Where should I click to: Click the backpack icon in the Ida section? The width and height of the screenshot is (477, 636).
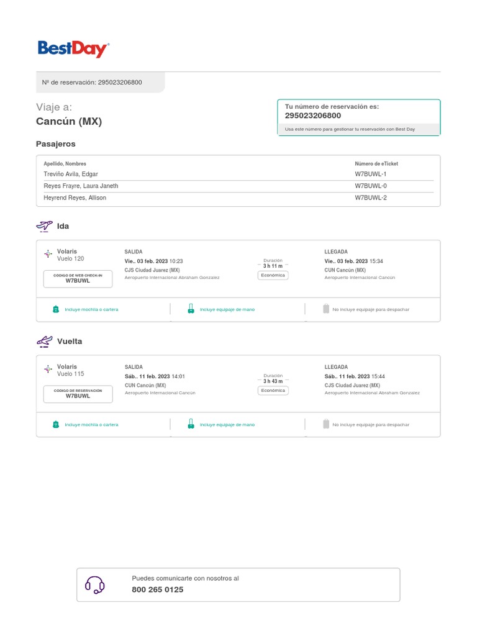click(x=55, y=309)
